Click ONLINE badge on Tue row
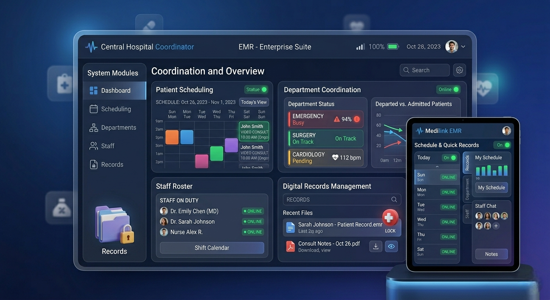The image size is (550, 300). [x=448, y=207]
